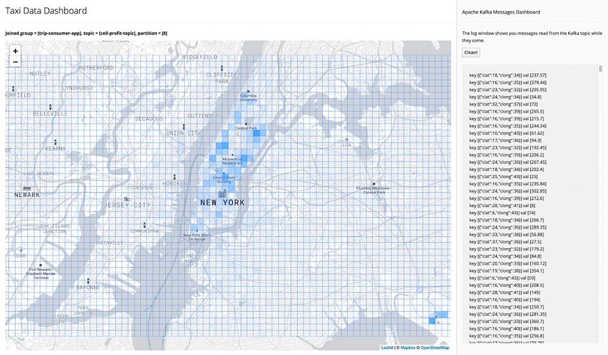Viewport: 608px width, 355px height.
Task: Select log row with val [59]
Action: point(502,278)
